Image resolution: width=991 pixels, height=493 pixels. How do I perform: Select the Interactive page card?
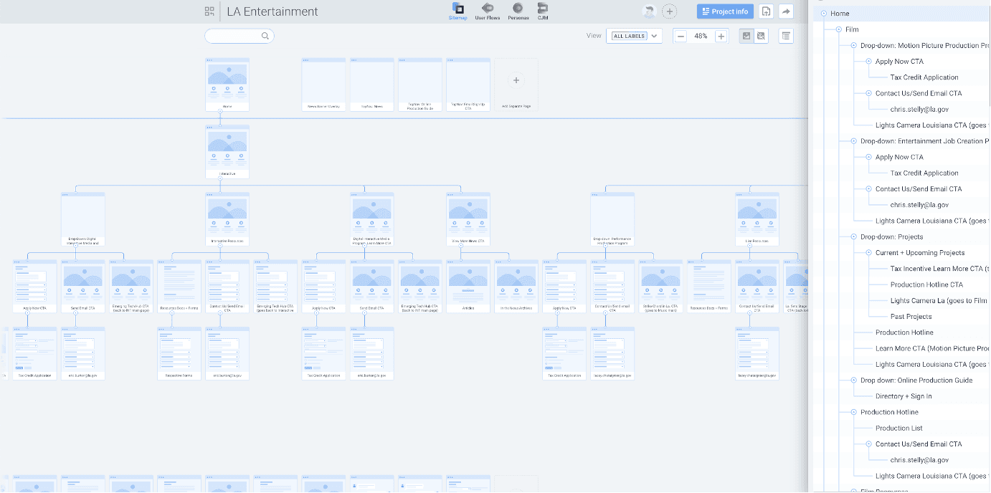point(227,151)
